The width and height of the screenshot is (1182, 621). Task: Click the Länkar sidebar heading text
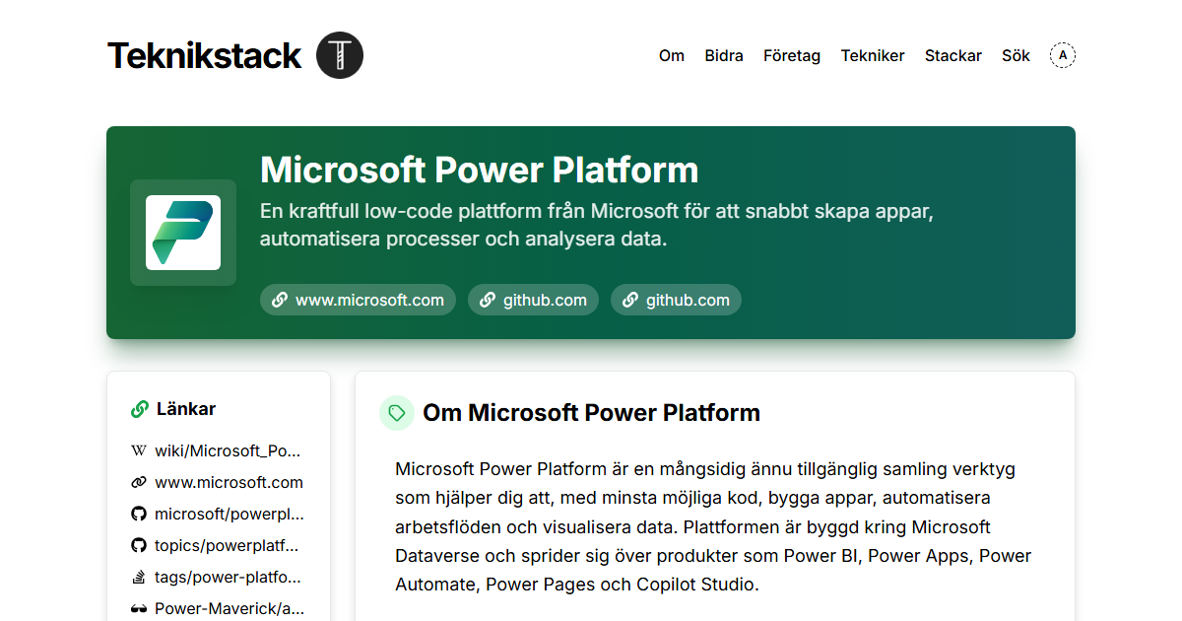186,409
